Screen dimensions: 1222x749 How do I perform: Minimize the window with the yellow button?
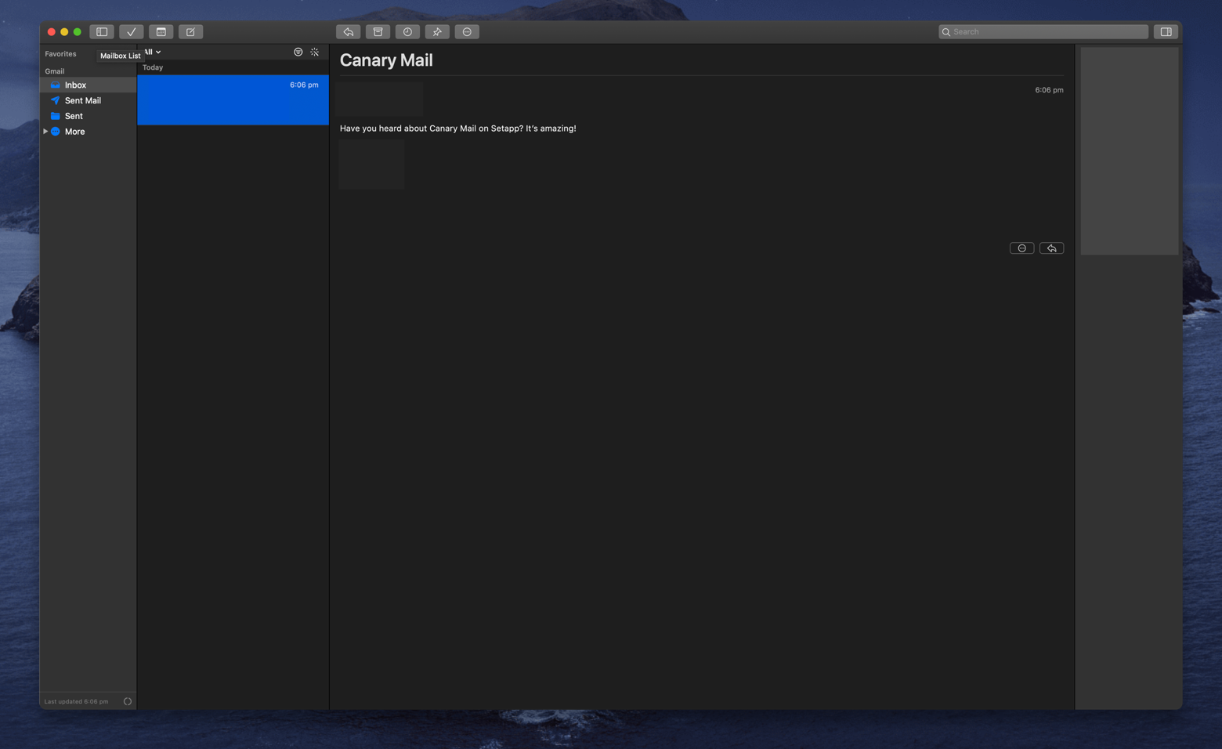pos(64,32)
